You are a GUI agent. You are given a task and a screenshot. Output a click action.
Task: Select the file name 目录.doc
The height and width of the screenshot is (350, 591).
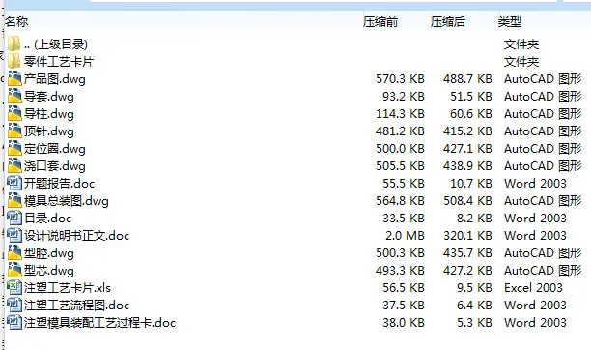(47, 218)
